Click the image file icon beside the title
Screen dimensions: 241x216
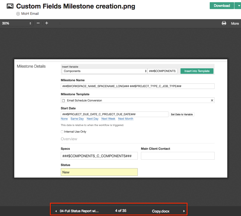point(10,6)
